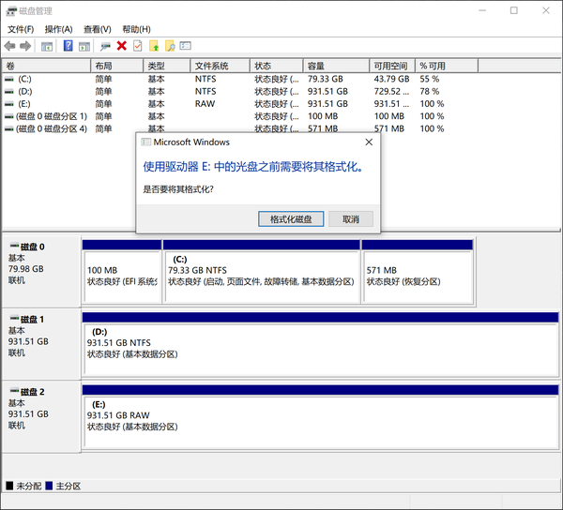
Task: Click the properties checkmark toolbar icon
Action: click(138, 46)
